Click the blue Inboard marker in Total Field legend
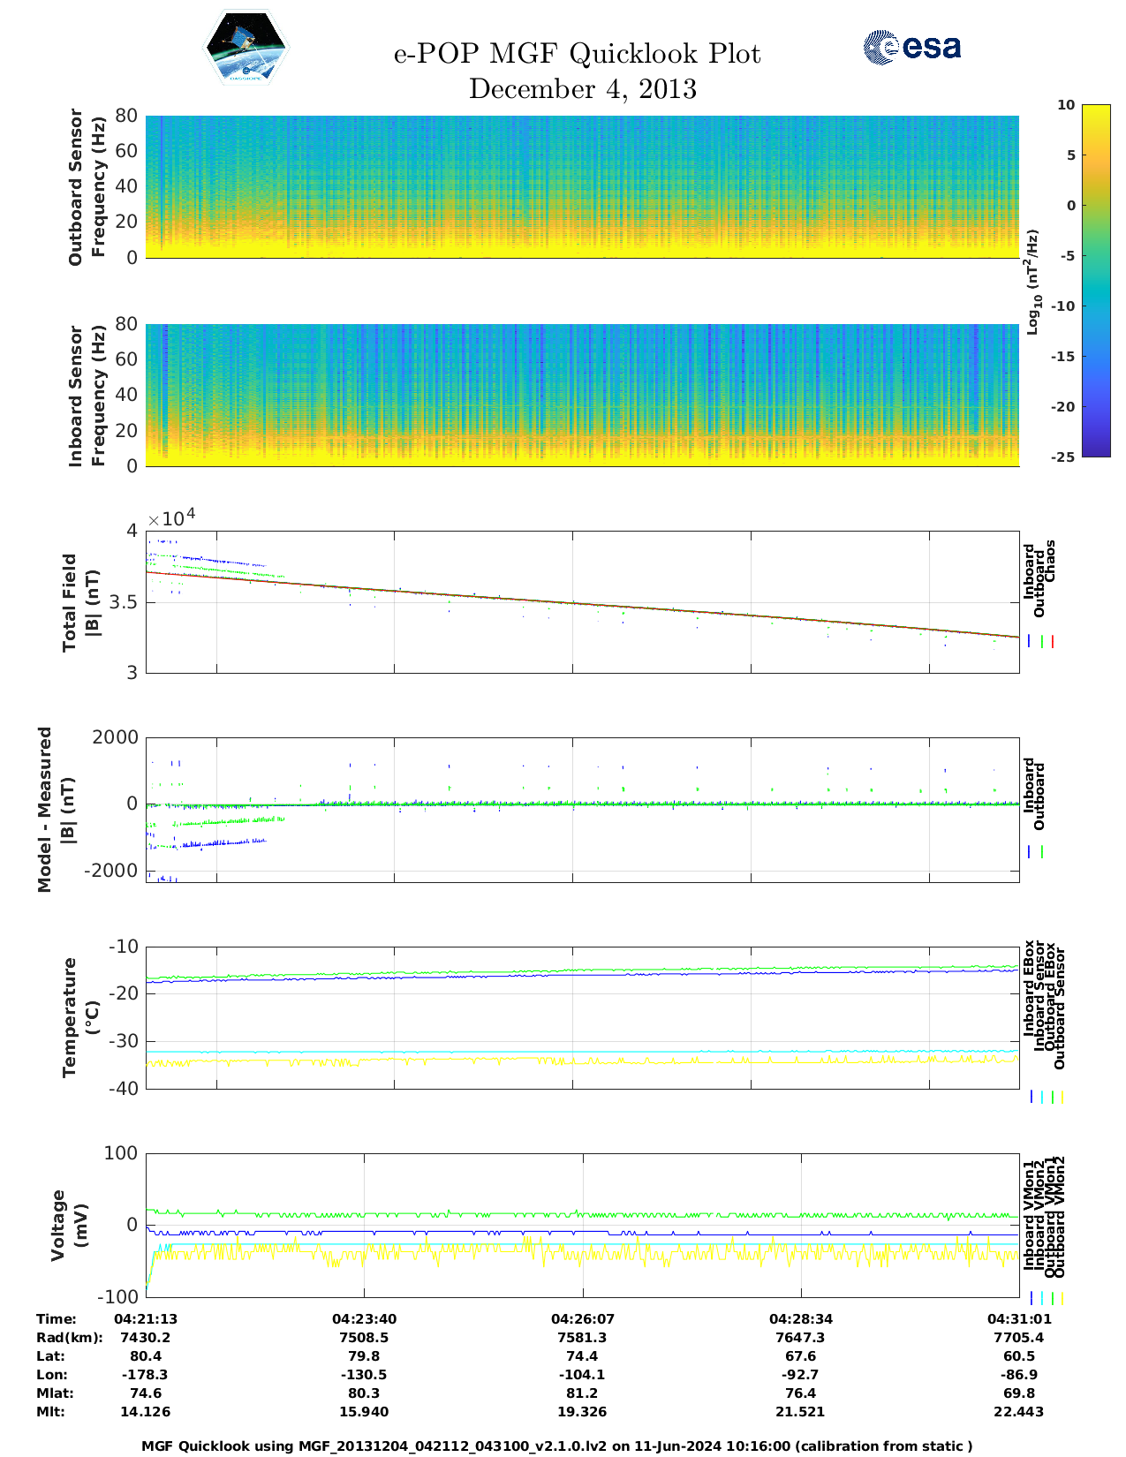Image resolution: width=1126 pixels, height=1457 pixels. point(1030,642)
